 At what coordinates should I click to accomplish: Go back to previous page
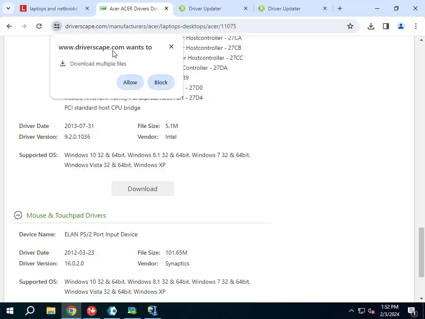[x=9, y=26]
